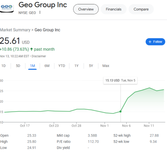Click the chart line near Nov 11 peak
The image size is (167, 152).
[x=149, y=88]
